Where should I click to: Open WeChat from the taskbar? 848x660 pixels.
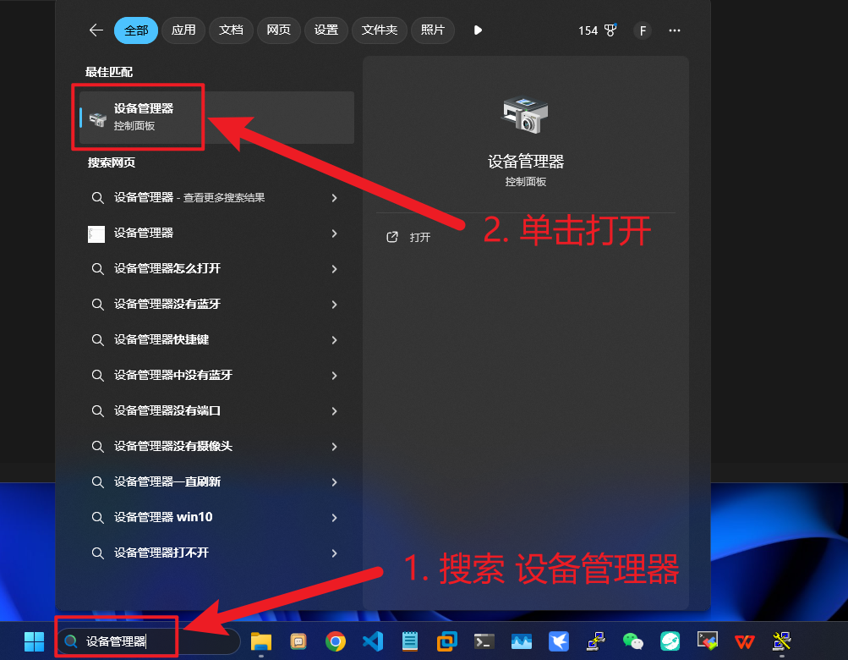(x=632, y=641)
